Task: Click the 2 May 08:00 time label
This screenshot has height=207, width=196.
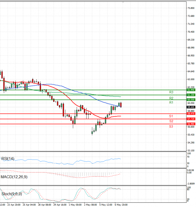Action: (x=90, y=205)
